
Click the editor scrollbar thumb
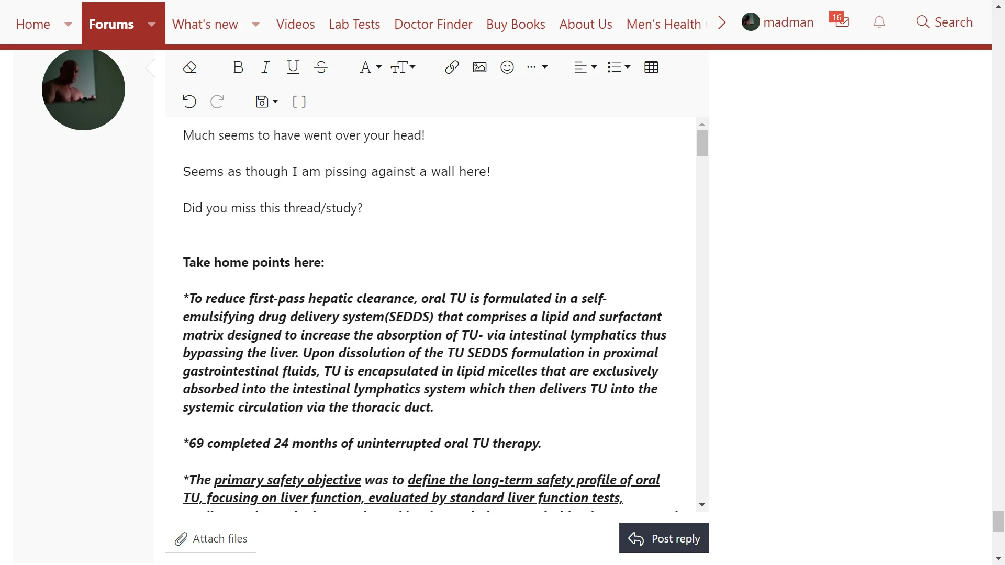click(702, 143)
